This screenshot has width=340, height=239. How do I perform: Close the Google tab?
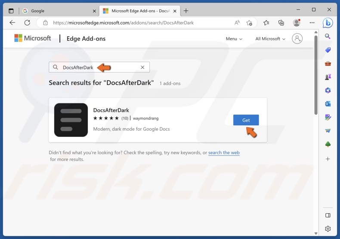[x=94, y=11]
